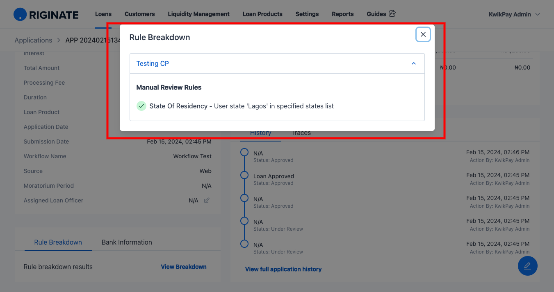Open the Reports menu
Screen dimensions: 554x292
343,14
